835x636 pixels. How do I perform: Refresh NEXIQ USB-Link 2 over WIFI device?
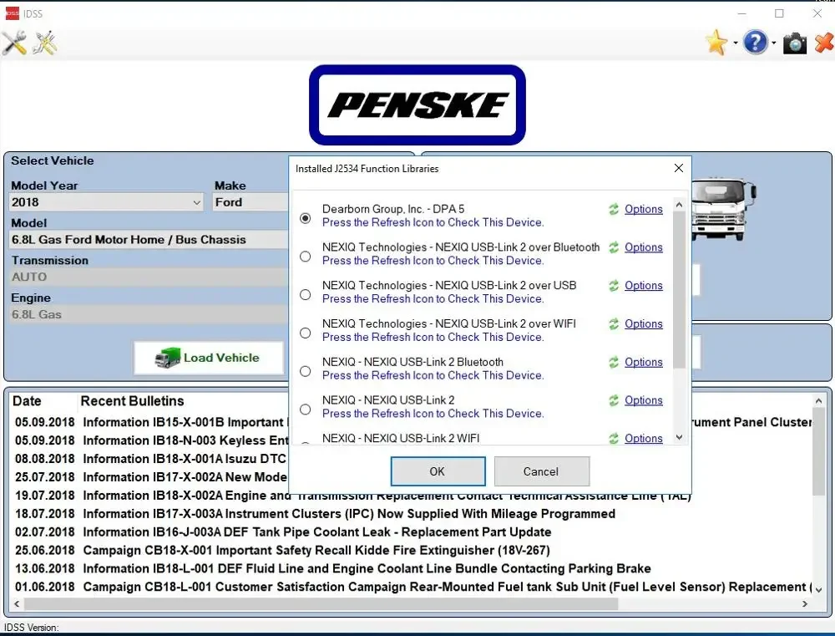pyautogui.click(x=614, y=323)
